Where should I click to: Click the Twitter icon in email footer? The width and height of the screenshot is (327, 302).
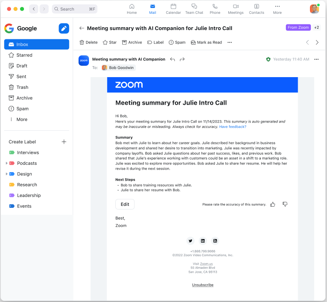(191, 241)
